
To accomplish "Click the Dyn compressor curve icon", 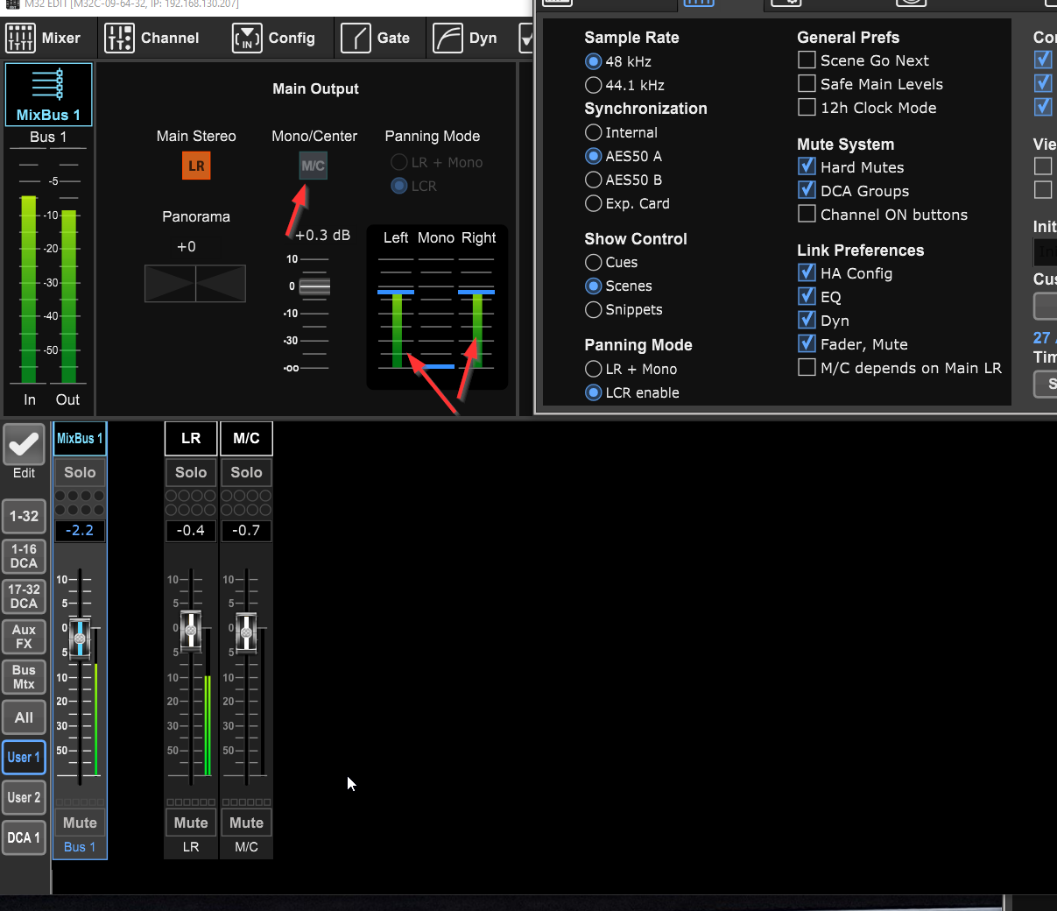I will pos(447,39).
